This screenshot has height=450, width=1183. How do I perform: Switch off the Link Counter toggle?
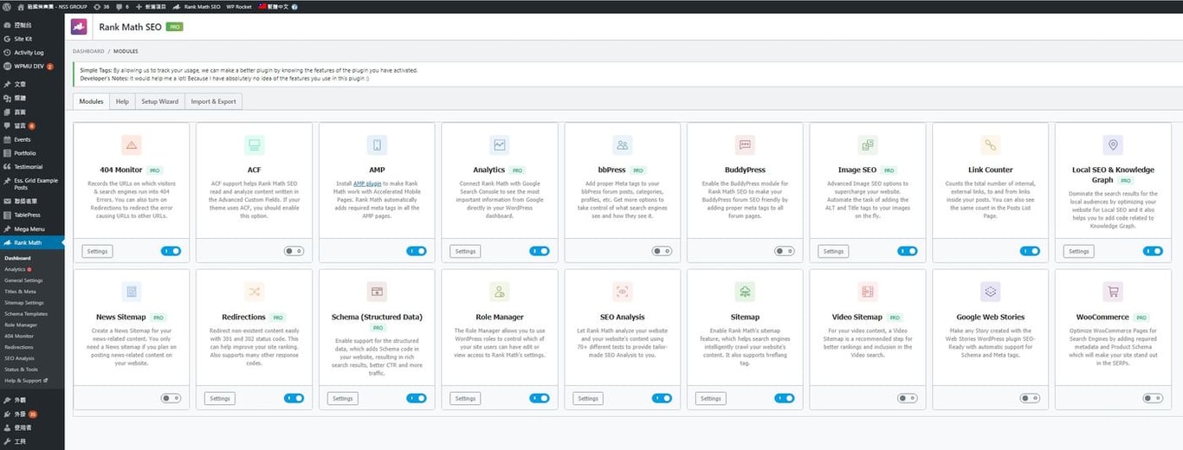pos(1030,251)
